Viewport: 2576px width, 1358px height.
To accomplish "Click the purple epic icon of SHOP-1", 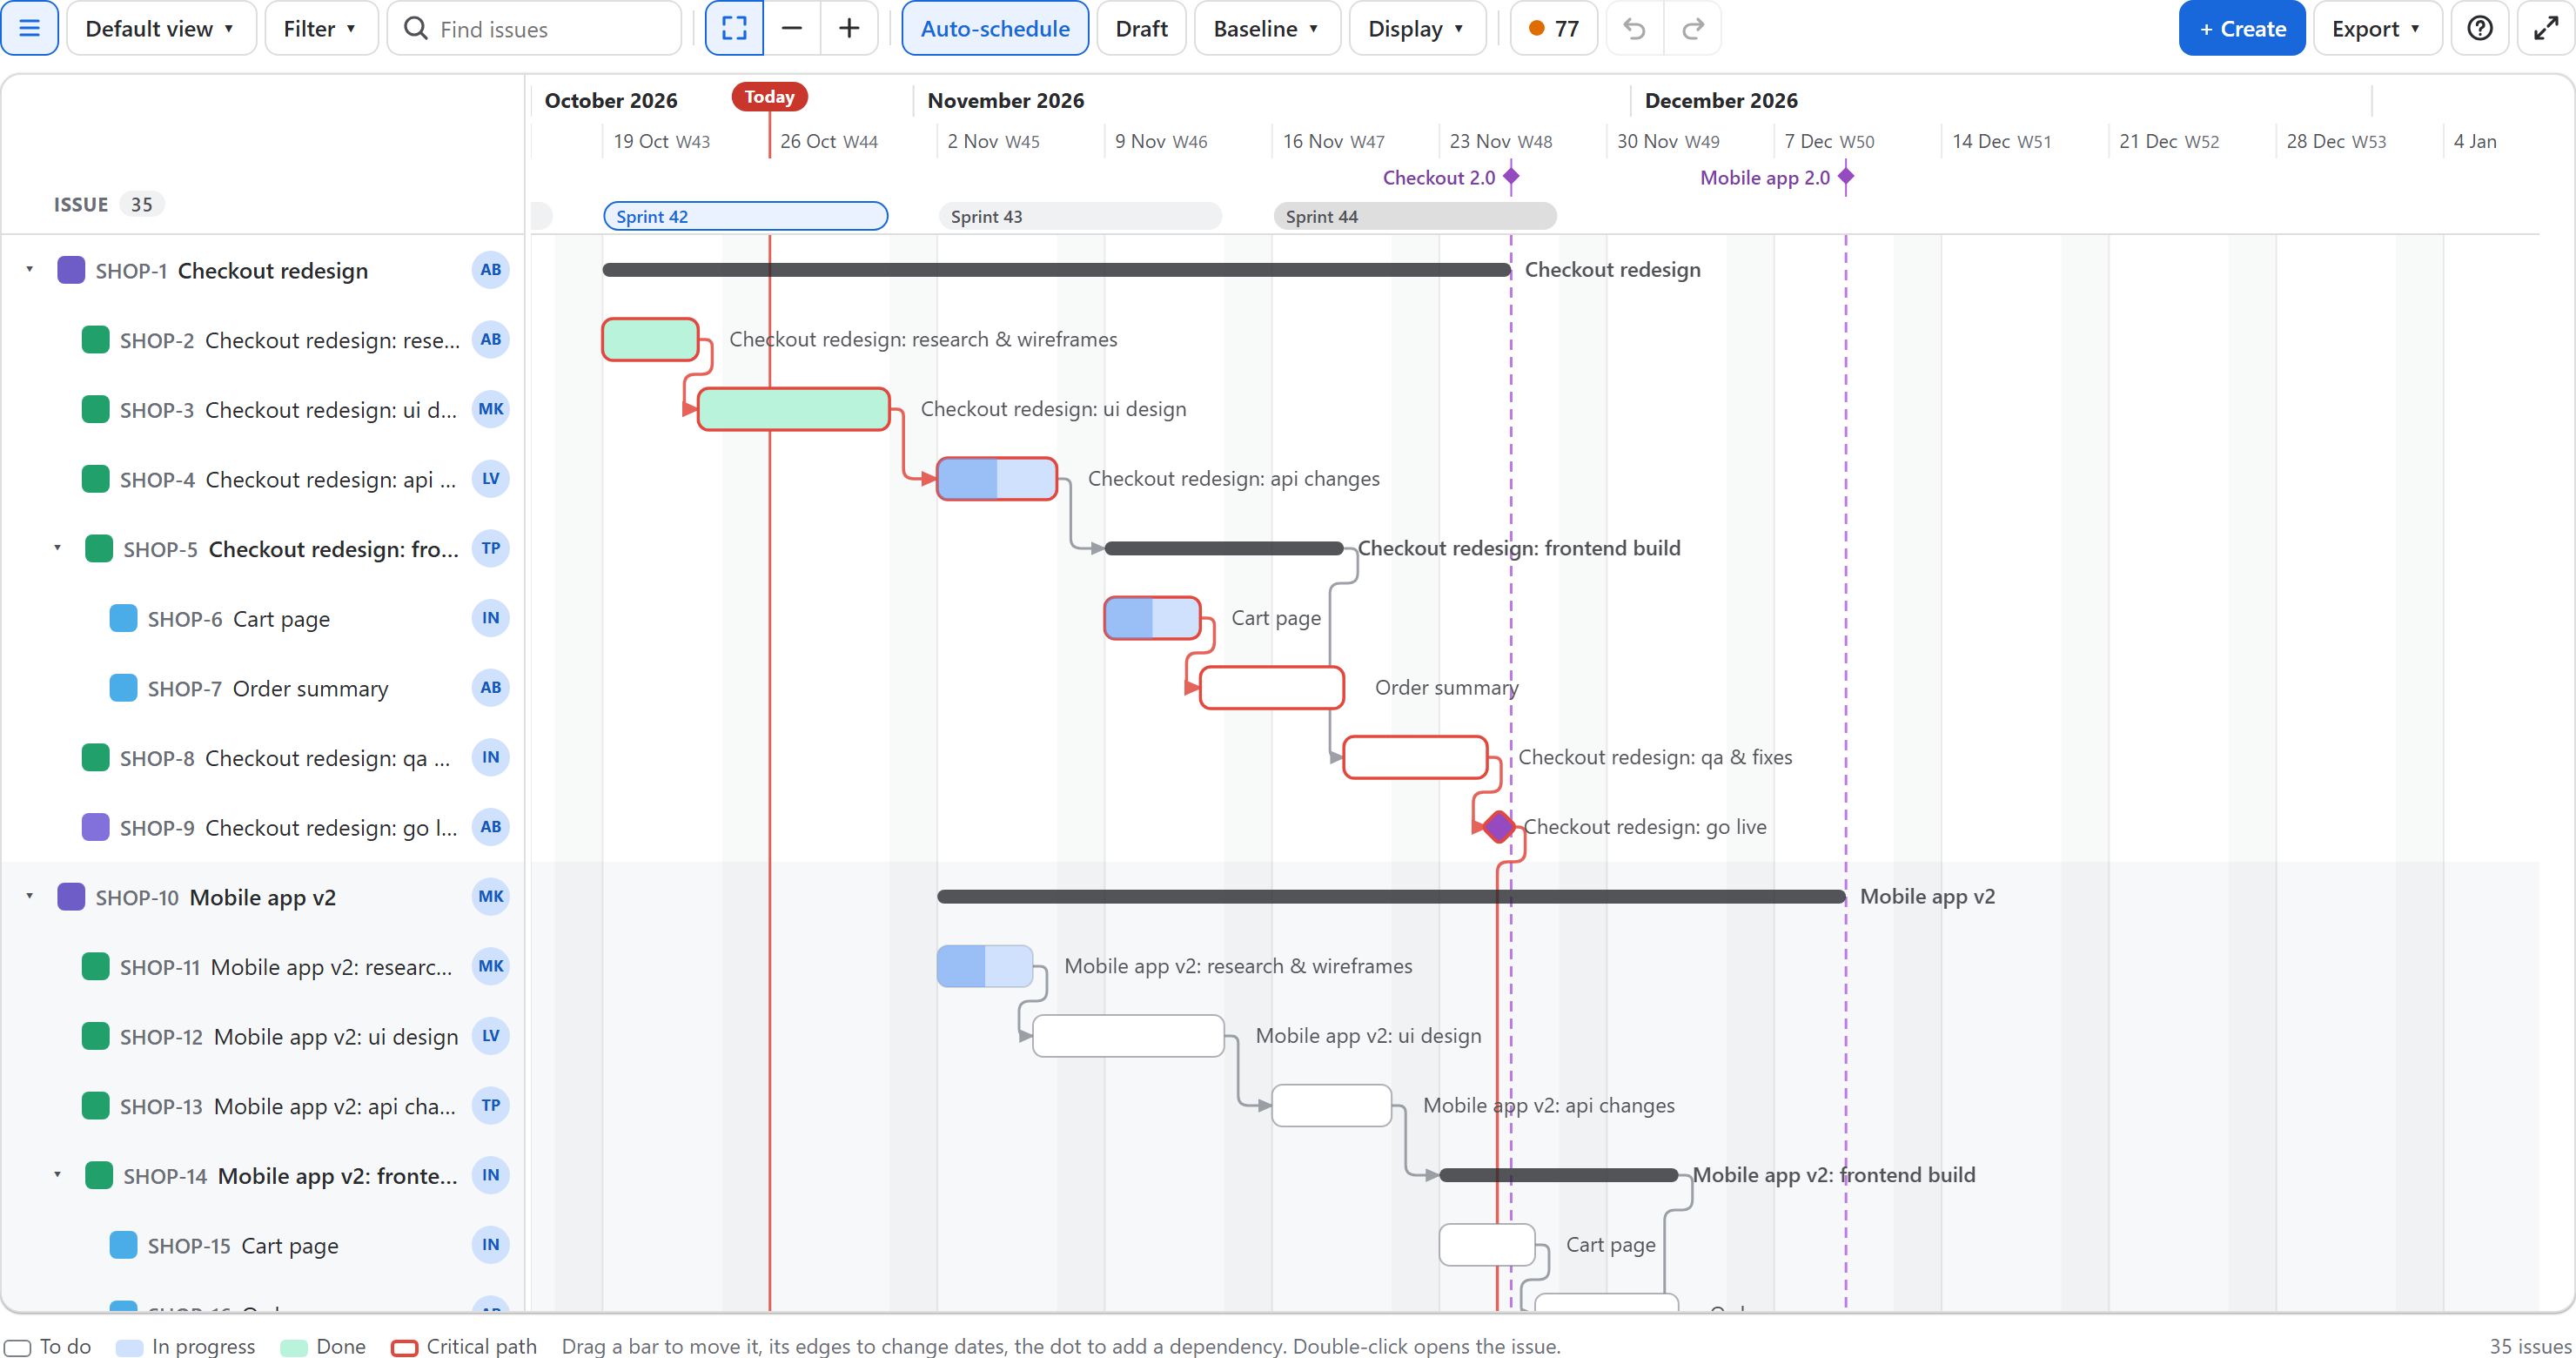I will (71, 270).
